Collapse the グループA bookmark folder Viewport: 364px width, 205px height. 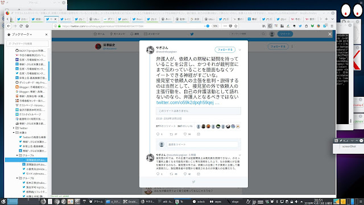17,155
